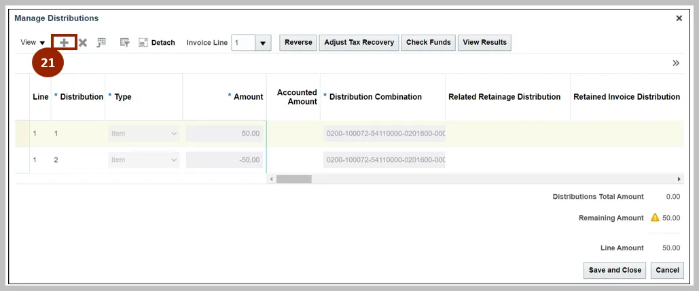Click the Cancel button
Image resolution: width=699 pixels, height=291 pixels.
pyautogui.click(x=667, y=270)
